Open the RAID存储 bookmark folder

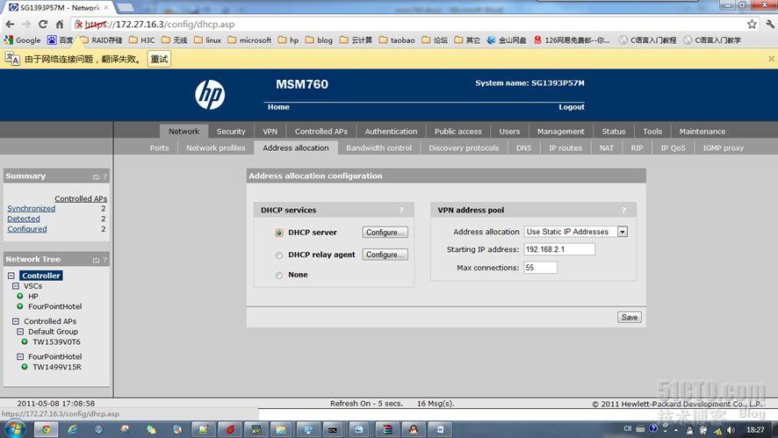tap(101, 40)
